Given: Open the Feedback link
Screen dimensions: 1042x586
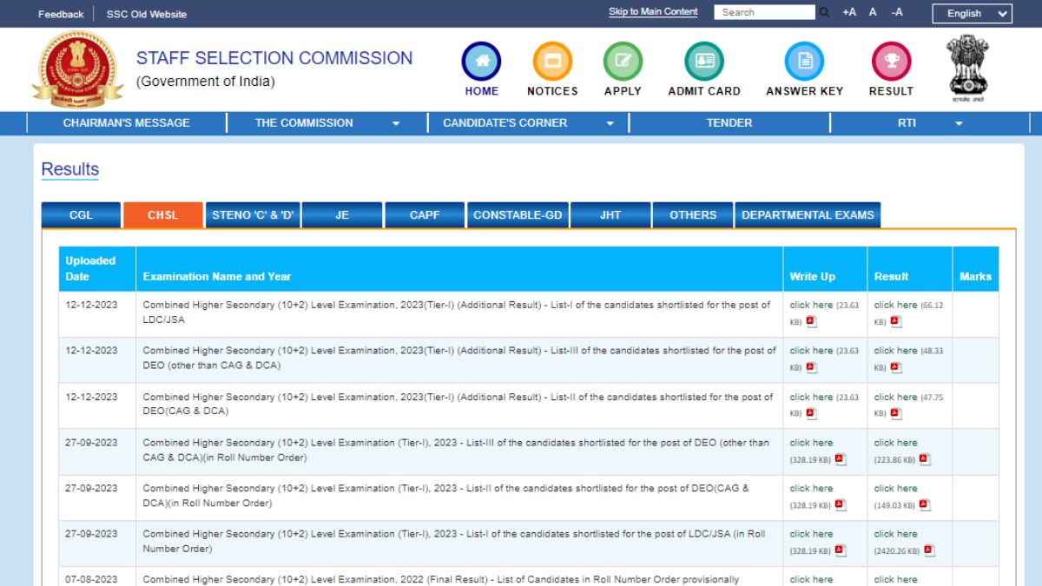Looking at the screenshot, I should coord(60,13).
